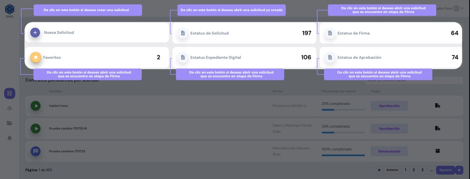This screenshot has height=179, width=470.
Task: Click the 100% completado text
Action: (336, 149)
